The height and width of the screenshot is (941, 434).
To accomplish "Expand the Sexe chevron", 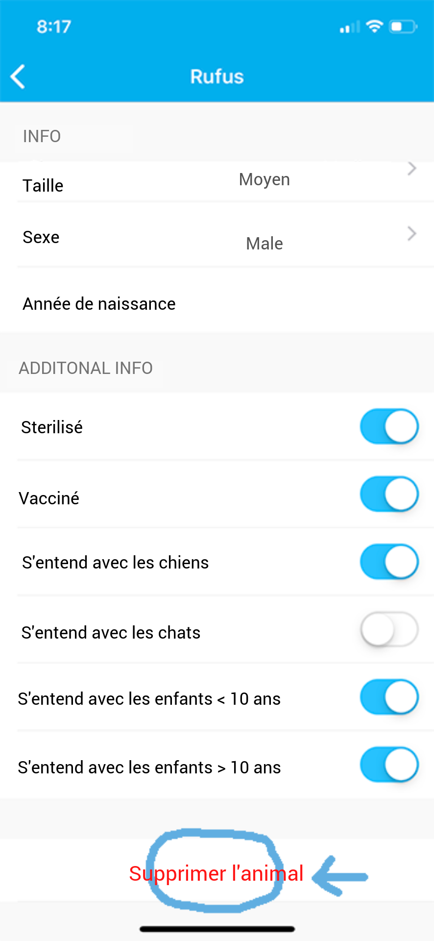I will click(x=412, y=234).
